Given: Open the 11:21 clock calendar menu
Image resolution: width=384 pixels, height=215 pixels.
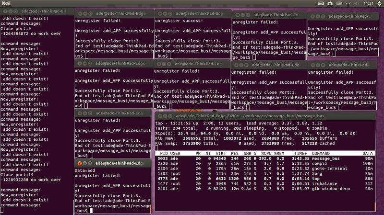Looking at the screenshot, I should (368, 3).
